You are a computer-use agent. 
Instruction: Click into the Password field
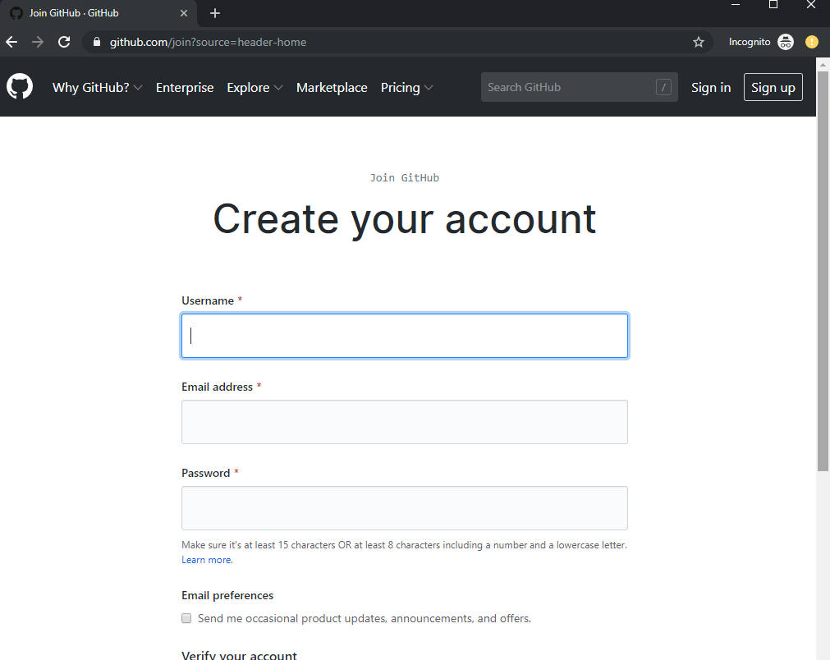click(x=405, y=508)
